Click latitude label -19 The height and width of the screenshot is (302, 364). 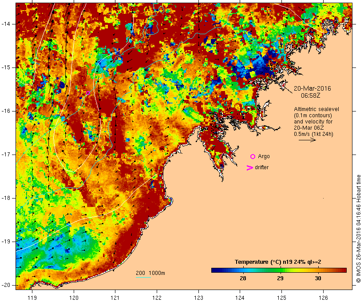click(x=6, y=242)
